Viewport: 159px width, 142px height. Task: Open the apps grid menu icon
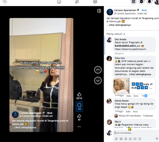tap(134, 2)
